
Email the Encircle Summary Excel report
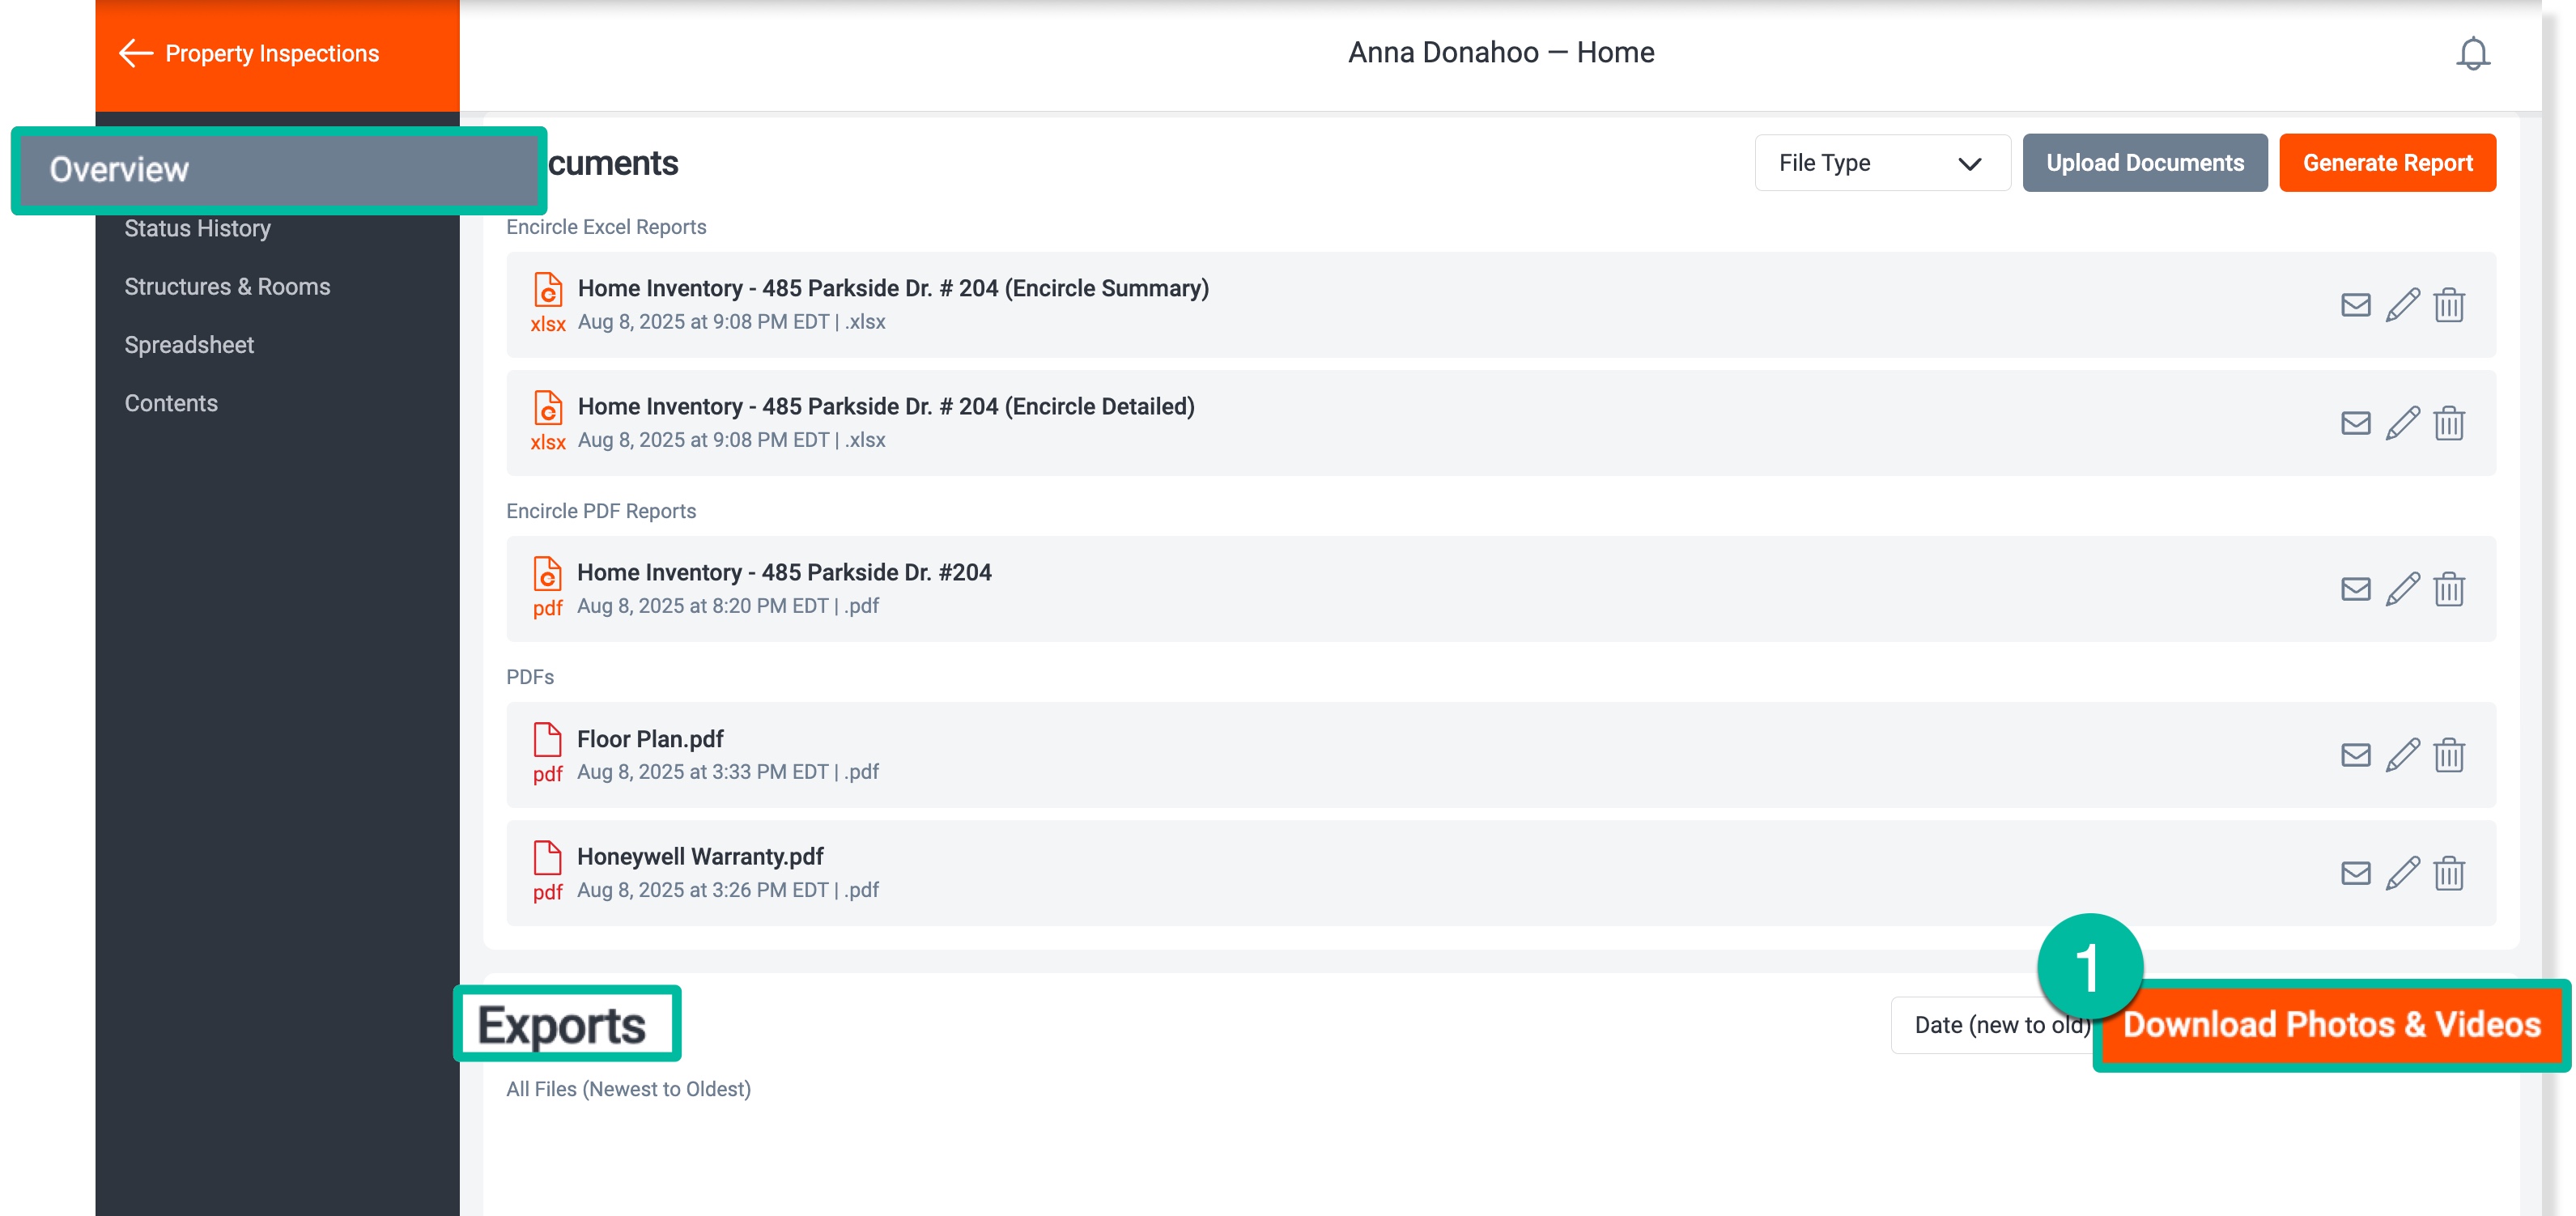(2355, 305)
